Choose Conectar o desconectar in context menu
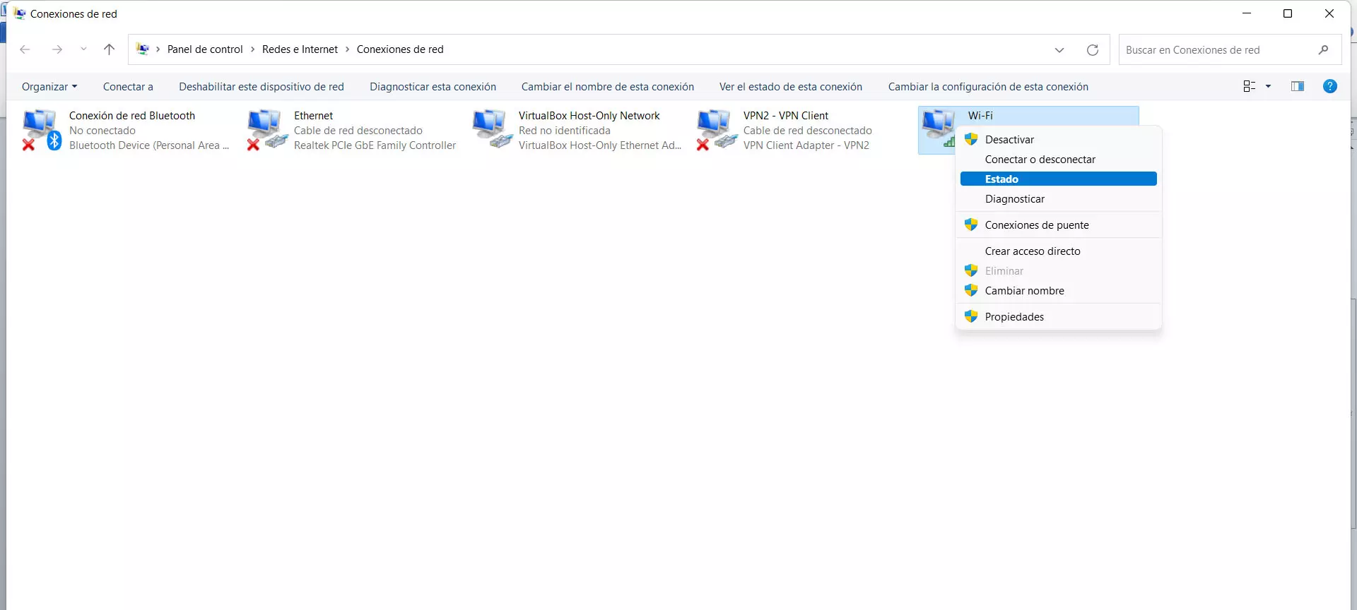 pos(1059,160)
